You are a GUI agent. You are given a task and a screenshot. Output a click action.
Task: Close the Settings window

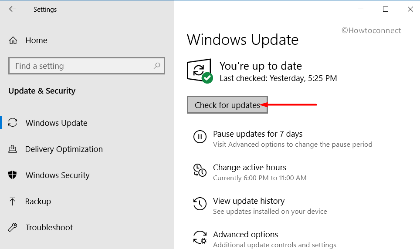pyautogui.click(x=410, y=10)
